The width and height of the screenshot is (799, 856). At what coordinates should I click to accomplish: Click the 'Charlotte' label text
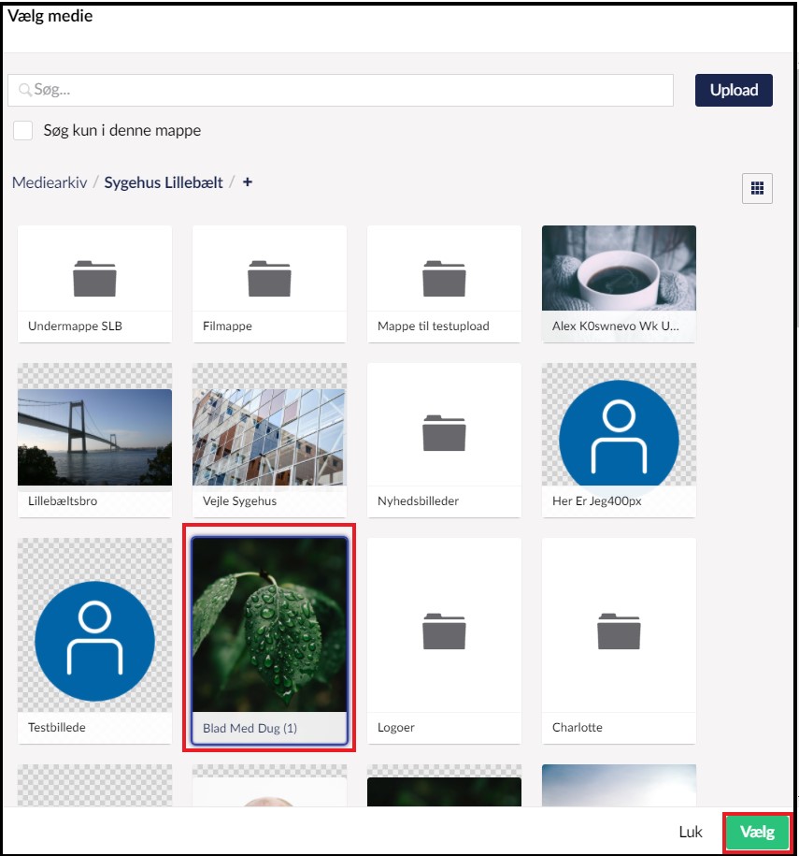click(577, 727)
